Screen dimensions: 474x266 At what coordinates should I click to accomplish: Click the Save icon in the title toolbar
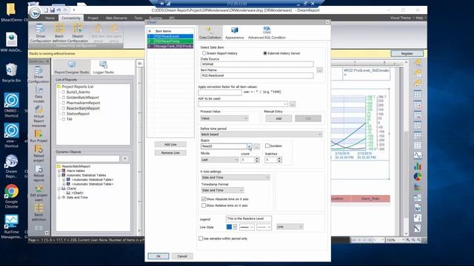(52, 10)
